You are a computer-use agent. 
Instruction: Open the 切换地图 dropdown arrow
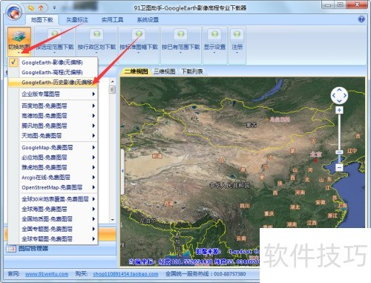19,53
